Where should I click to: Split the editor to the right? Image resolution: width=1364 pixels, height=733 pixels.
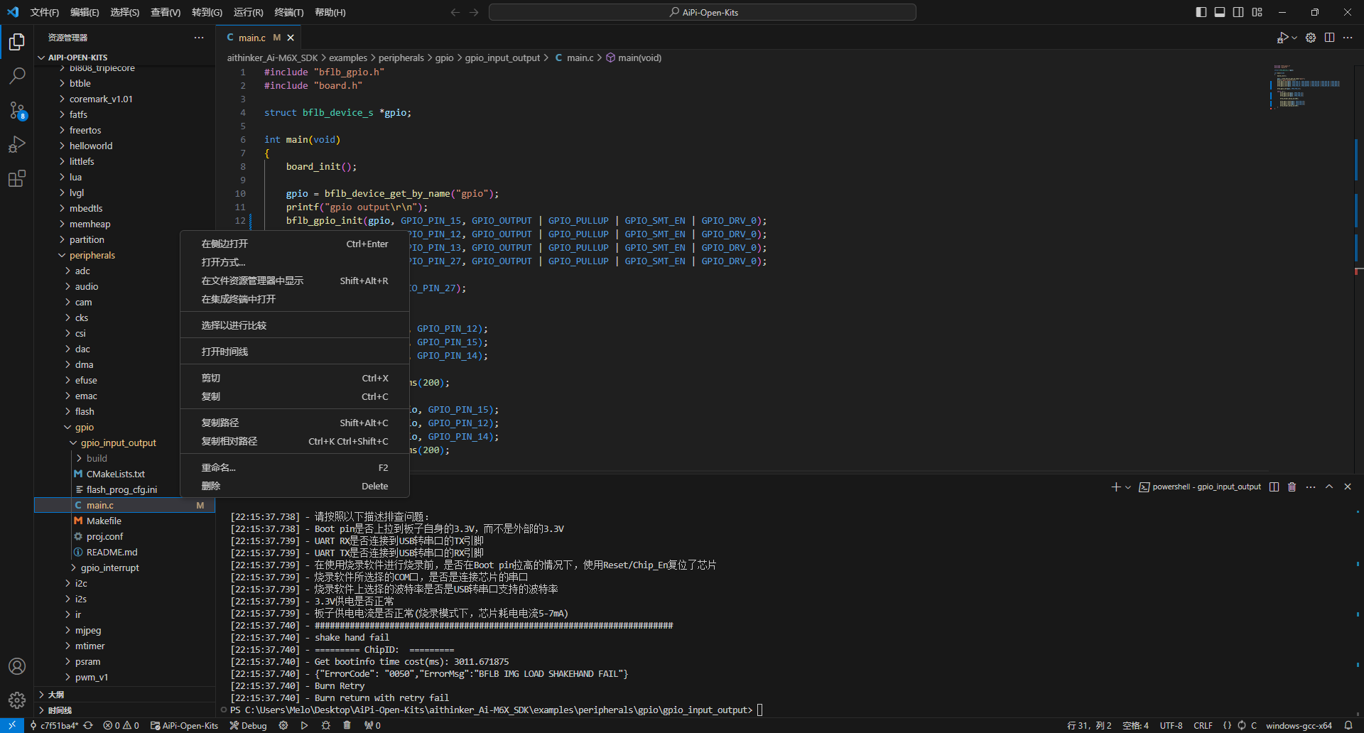pos(1329,38)
